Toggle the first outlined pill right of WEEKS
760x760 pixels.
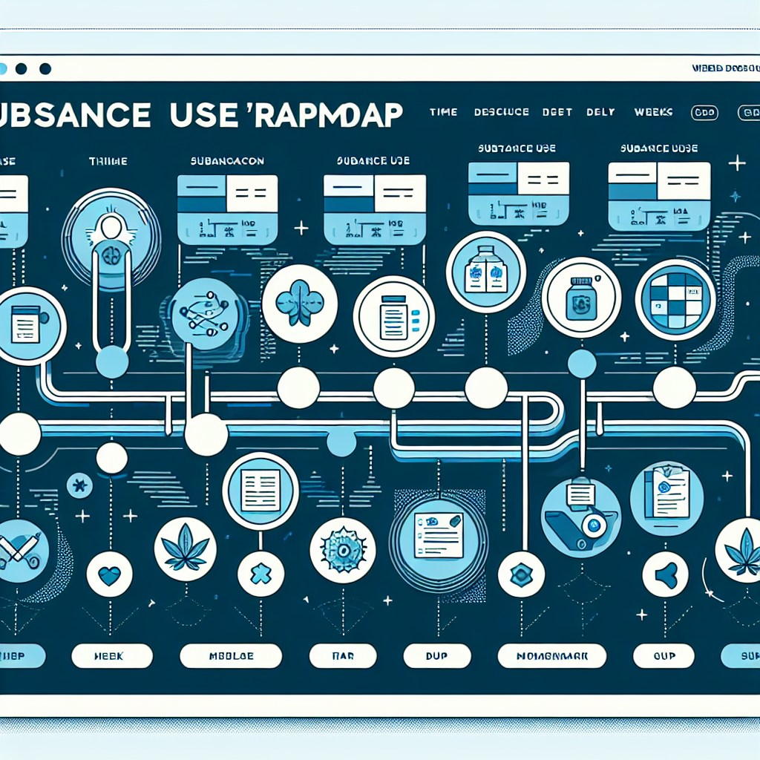704,113
